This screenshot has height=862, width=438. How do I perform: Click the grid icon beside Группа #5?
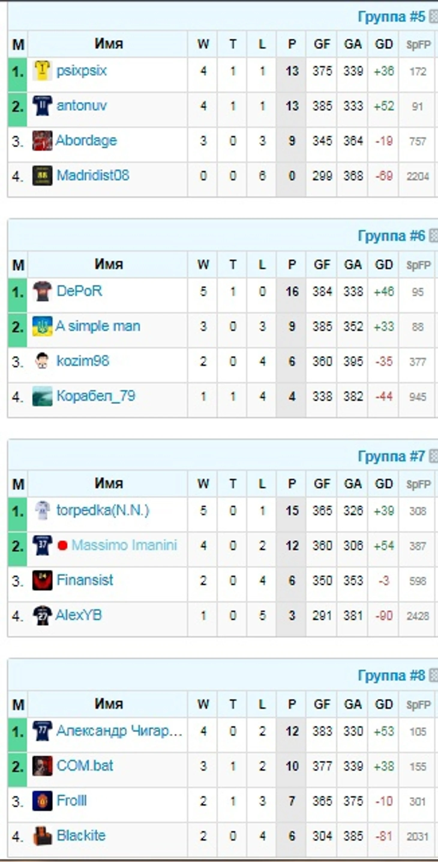pyautogui.click(x=433, y=17)
